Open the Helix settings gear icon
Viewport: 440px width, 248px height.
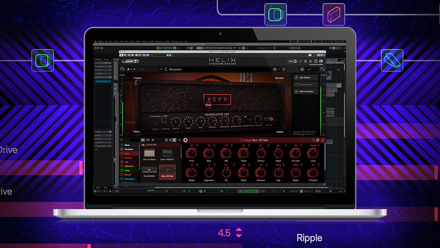click(305, 61)
